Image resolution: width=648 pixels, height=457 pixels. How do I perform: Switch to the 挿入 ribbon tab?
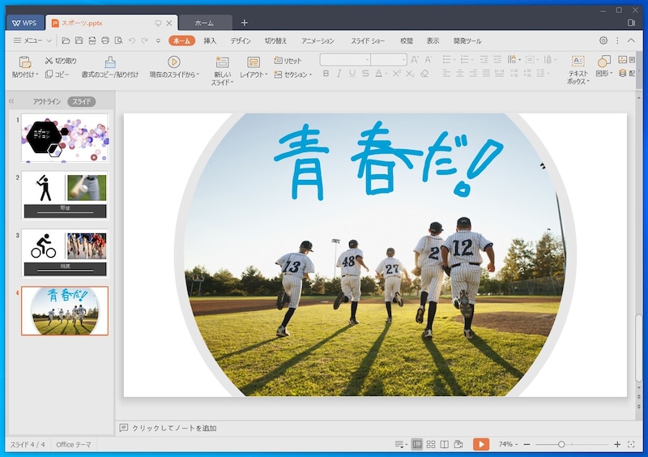pyautogui.click(x=210, y=41)
